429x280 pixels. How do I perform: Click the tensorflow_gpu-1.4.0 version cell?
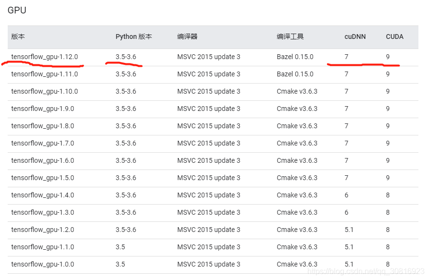click(x=43, y=195)
